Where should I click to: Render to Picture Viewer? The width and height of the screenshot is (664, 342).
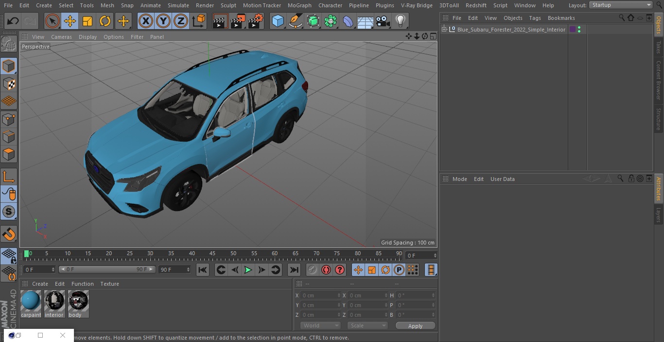(x=238, y=21)
